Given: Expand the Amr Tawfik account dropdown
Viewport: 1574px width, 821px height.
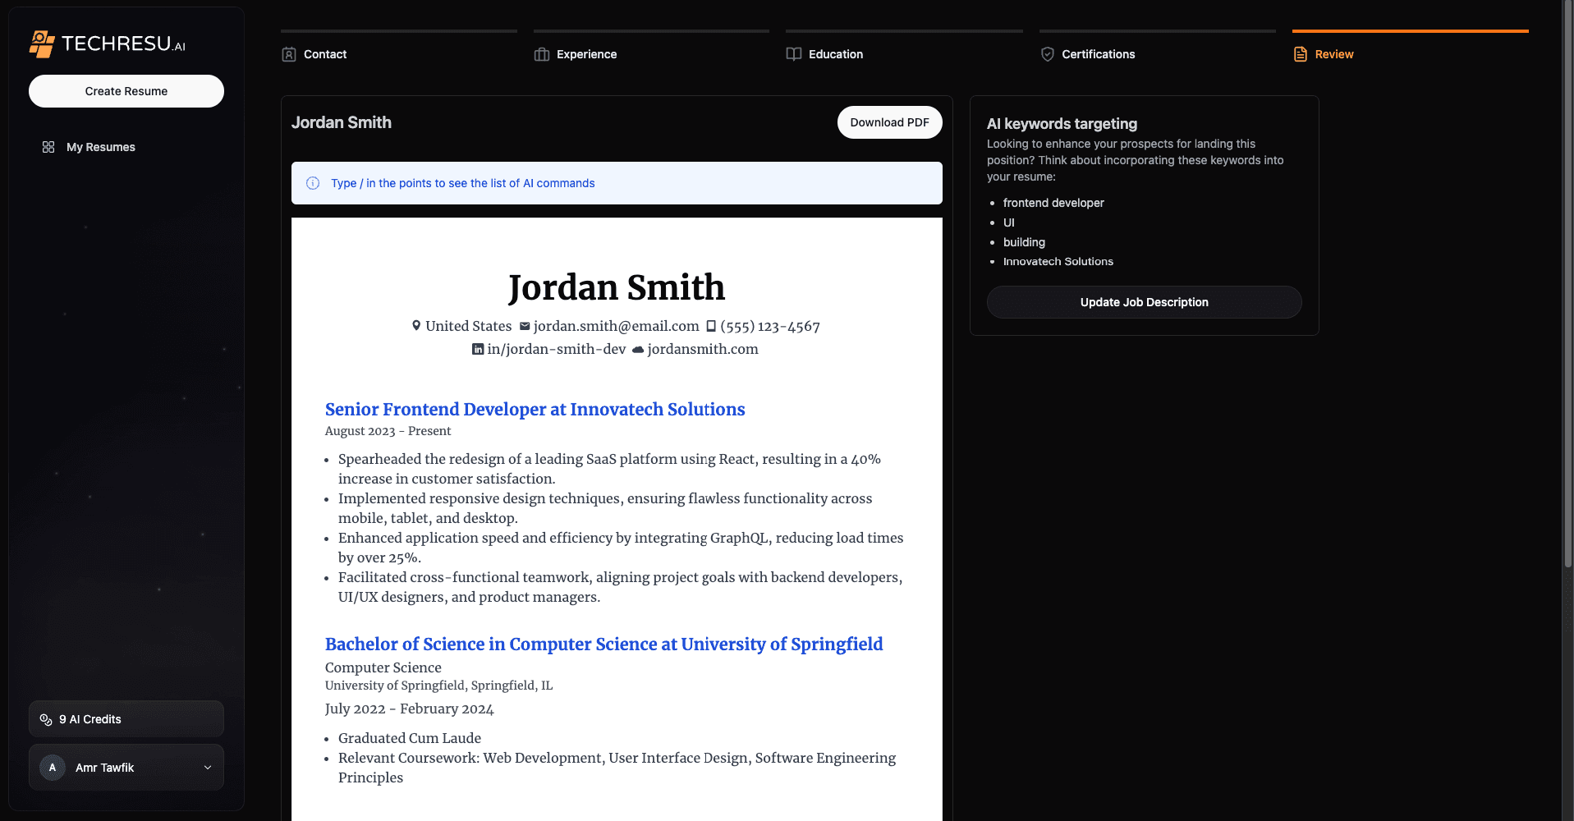Looking at the screenshot, I should pos(208,768).
